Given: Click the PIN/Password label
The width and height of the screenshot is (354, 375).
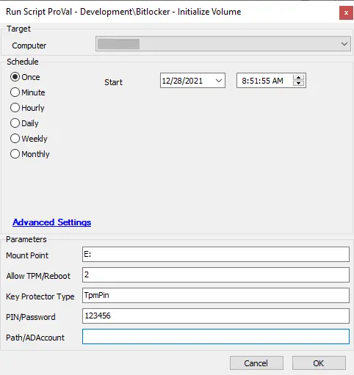Looking at the screenshot, I should (31, 317).
